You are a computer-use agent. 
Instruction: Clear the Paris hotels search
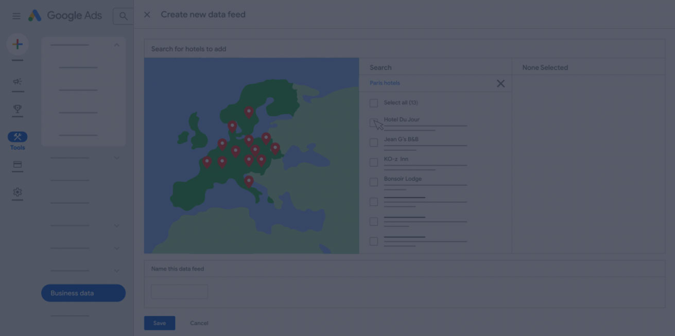tap(500, 83)
